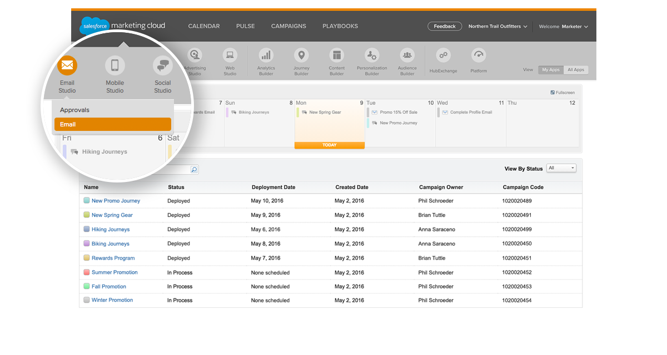Click the deployment date May 10, 2016

(266, 201)
